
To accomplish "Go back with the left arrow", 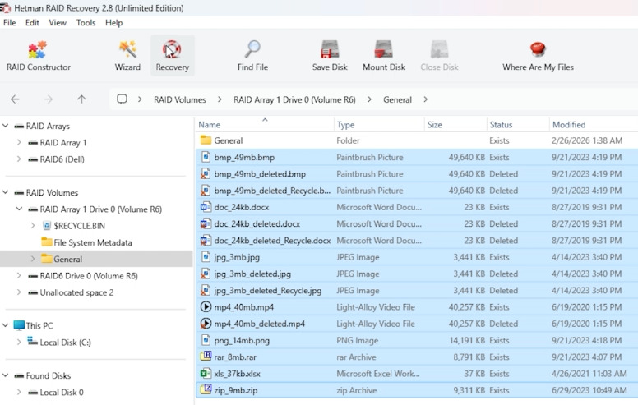I will click(15, 99).
